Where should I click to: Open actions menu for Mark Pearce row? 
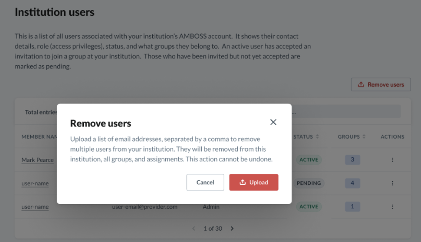392,160
